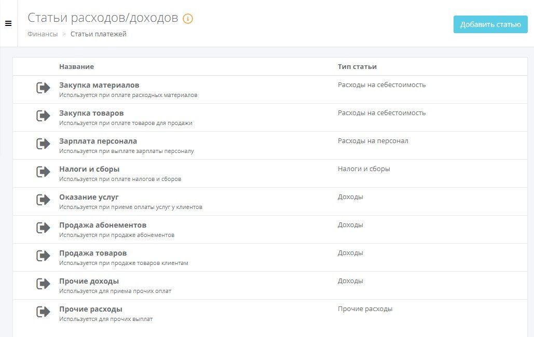The height and width of the screenshot is (337, 534).
Task: Open the hamburger menu icon
Action: click(x=8, y=23)
